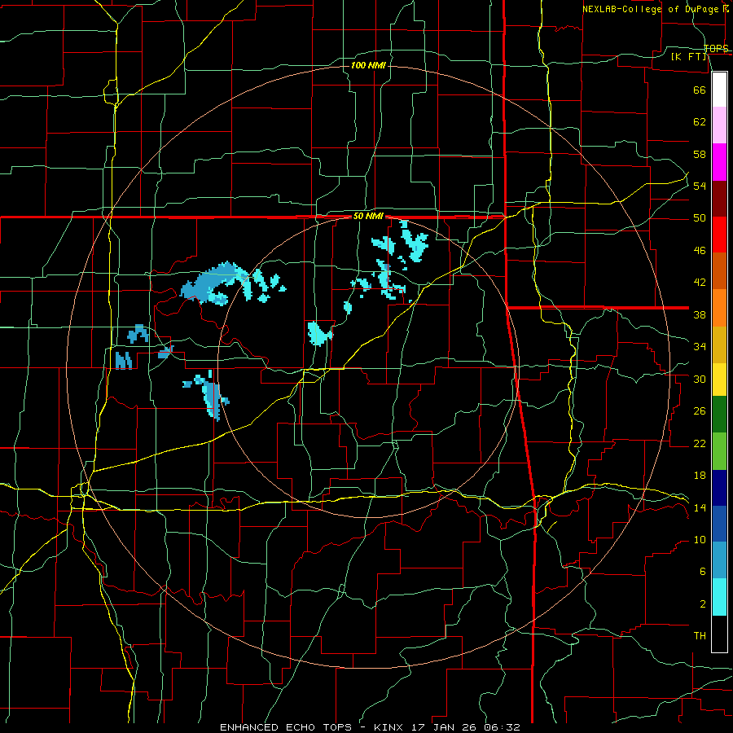Screen dimensions: 733x733
Task: Click the 58 value on the legend
Action: (700, 154)
